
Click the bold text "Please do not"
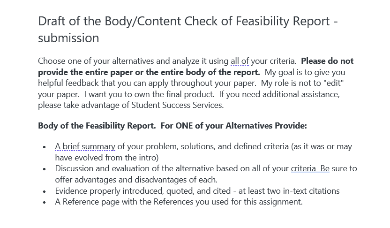[327, 61]
